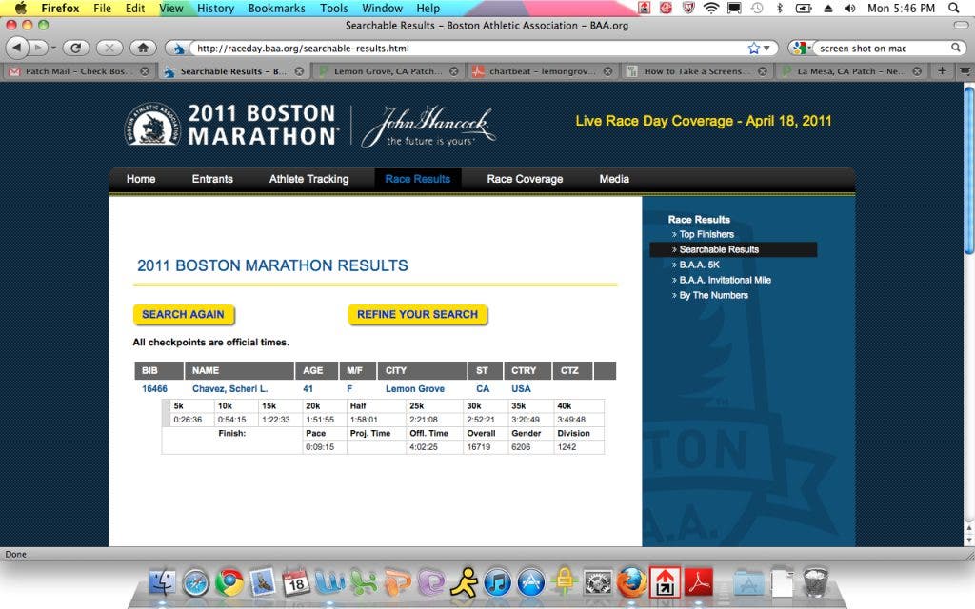Open the yellow padlock app in Dock

tap(565, 582)
